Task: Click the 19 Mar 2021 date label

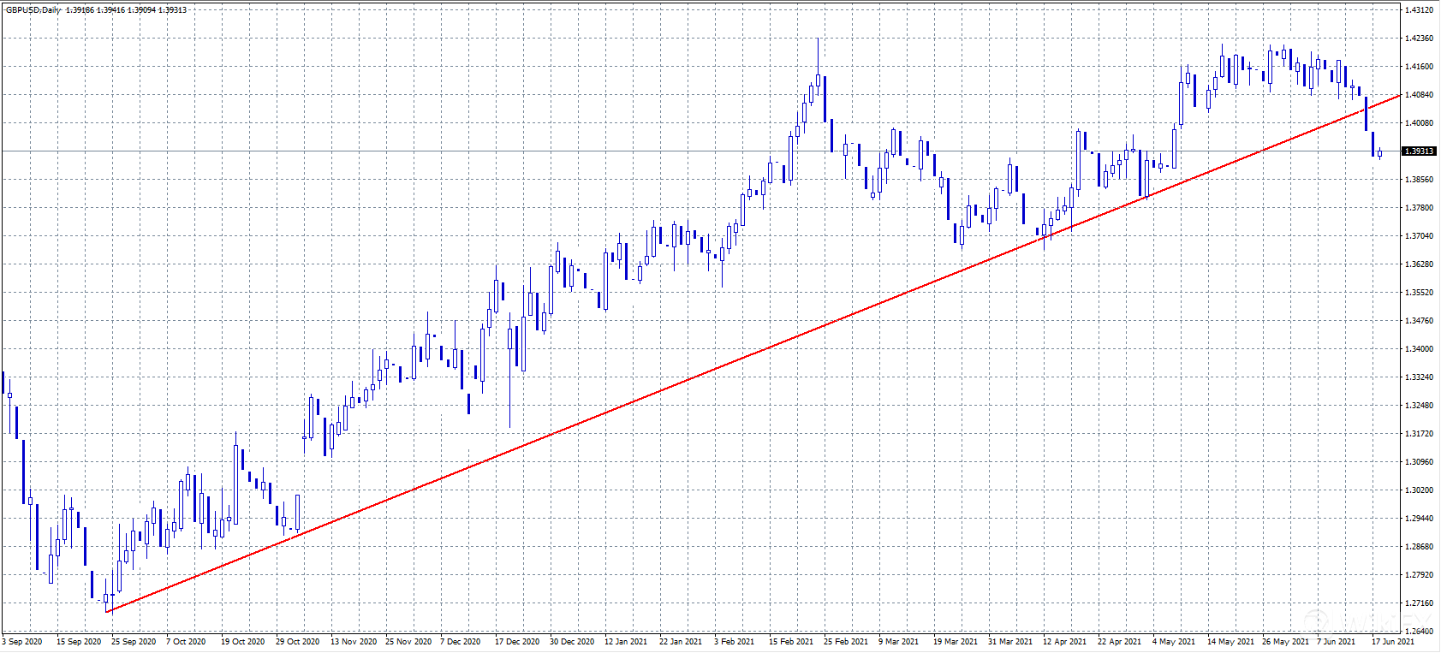Action: click(955, 642)
